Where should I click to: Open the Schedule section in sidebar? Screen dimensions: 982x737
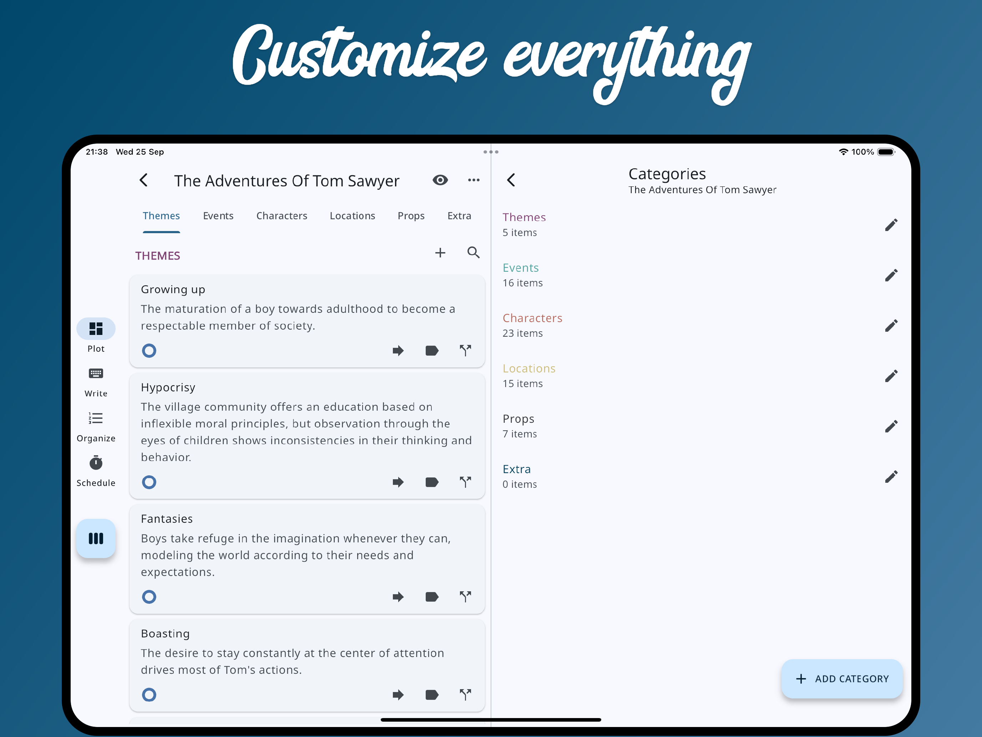96,471
